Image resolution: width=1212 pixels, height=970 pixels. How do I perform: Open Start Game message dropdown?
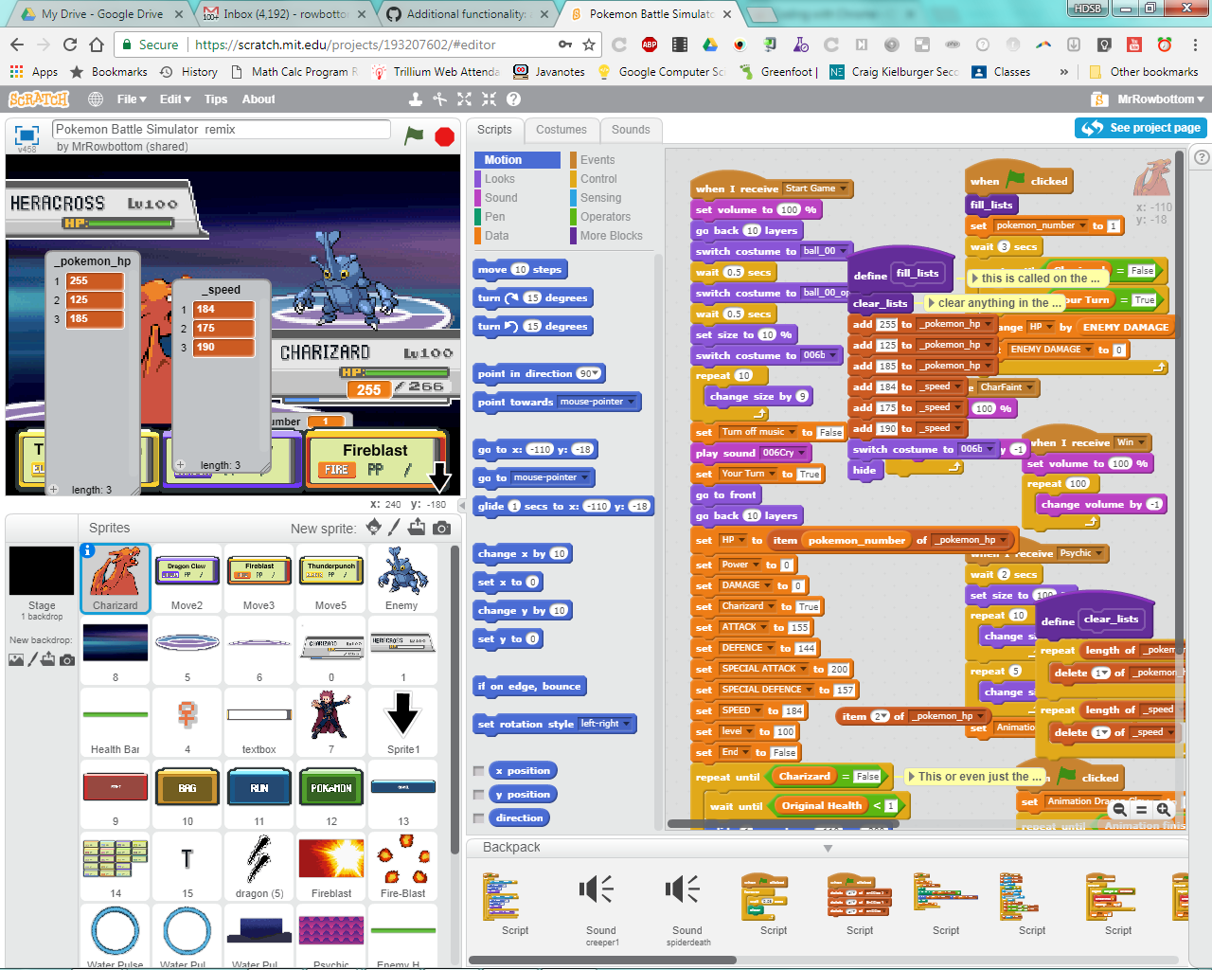[x=843, y=189]
